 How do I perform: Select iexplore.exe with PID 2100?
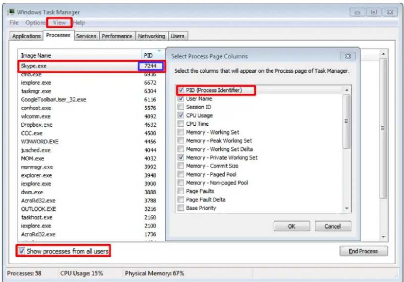[91, 226]
